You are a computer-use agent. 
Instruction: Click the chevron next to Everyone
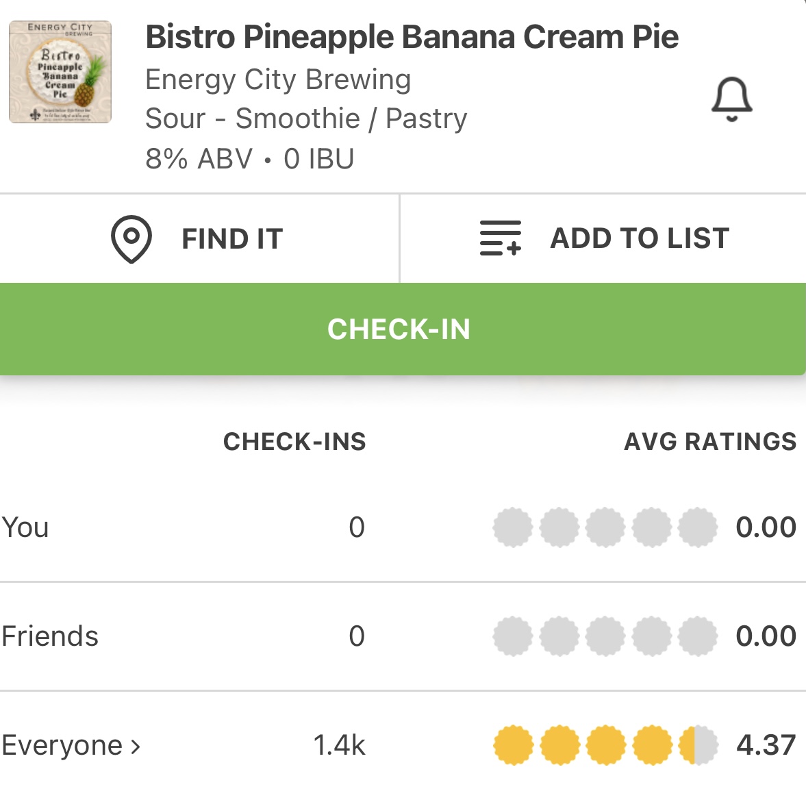click(136, 746)
